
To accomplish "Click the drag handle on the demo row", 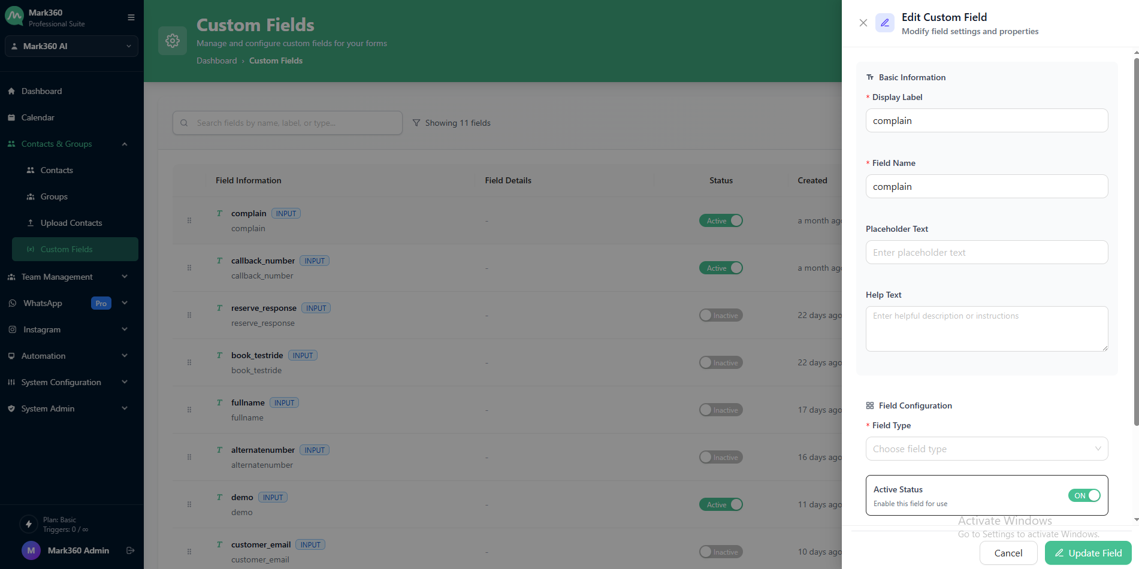I will (189, 504).
